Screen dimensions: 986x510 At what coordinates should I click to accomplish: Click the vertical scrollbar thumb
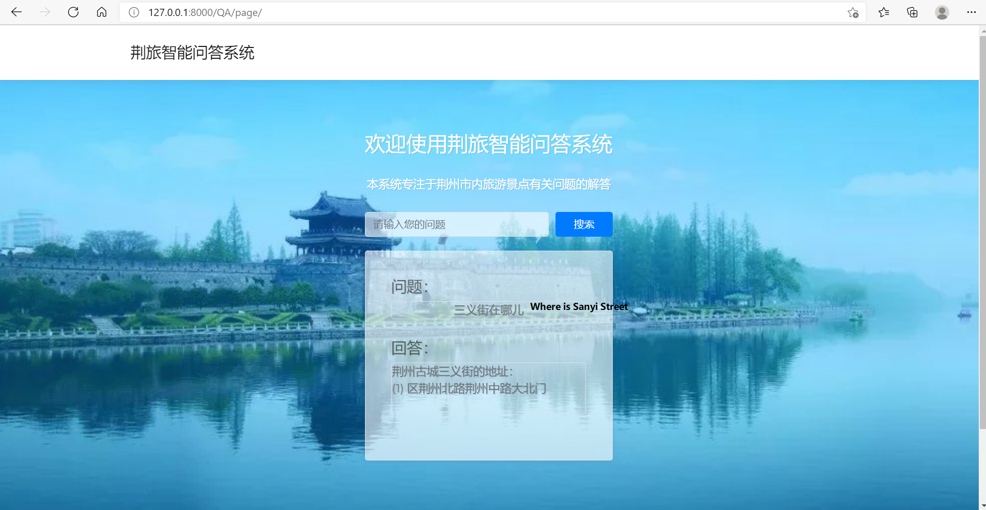(x=982, y=232)
